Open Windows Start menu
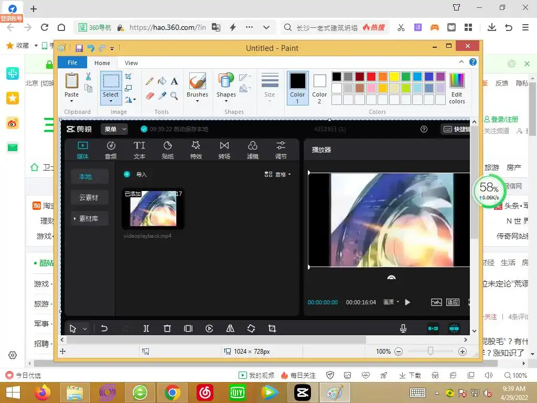The width and height of the screenshot is (537, 403). pyautogui.click(x=13, y=393)
